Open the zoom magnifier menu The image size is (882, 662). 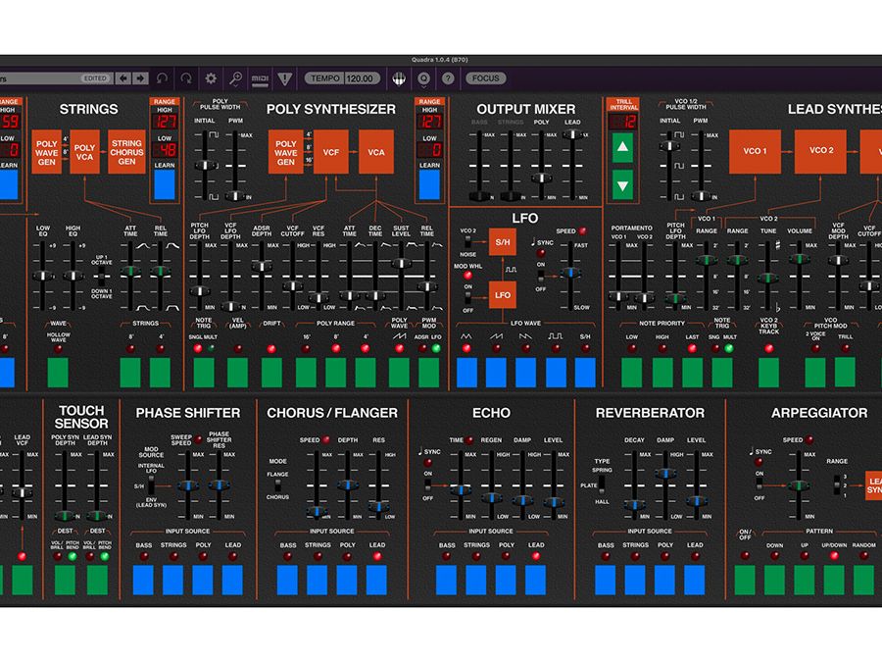235,78
